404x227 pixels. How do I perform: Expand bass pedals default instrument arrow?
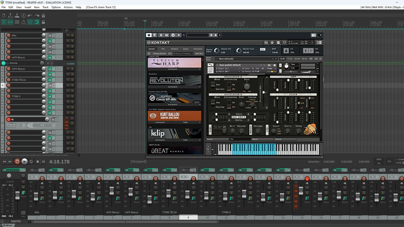click(217, 65)
